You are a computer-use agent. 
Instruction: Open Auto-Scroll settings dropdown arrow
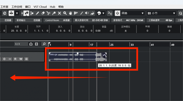tap(17, 13)
